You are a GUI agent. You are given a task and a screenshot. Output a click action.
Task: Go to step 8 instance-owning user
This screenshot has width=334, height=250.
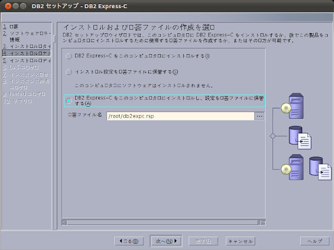click(26, 84)
